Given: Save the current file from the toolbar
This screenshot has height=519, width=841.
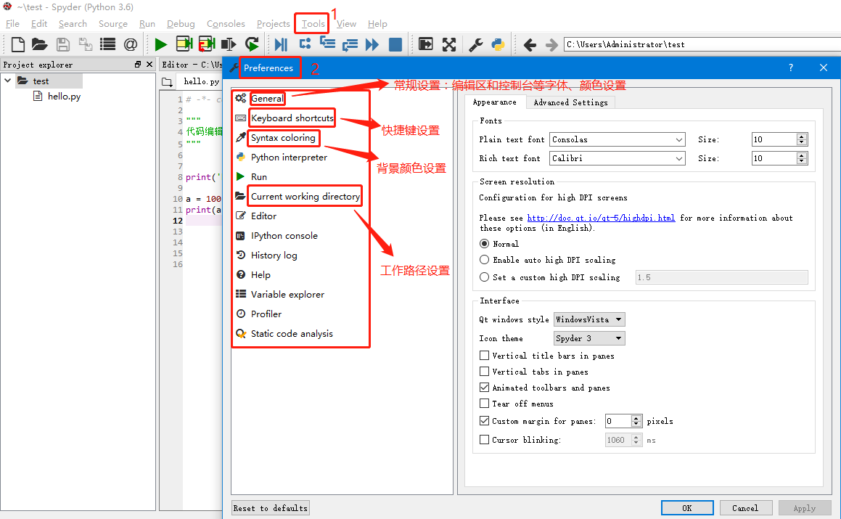Looking at the screenshot, I should [62, 44].
